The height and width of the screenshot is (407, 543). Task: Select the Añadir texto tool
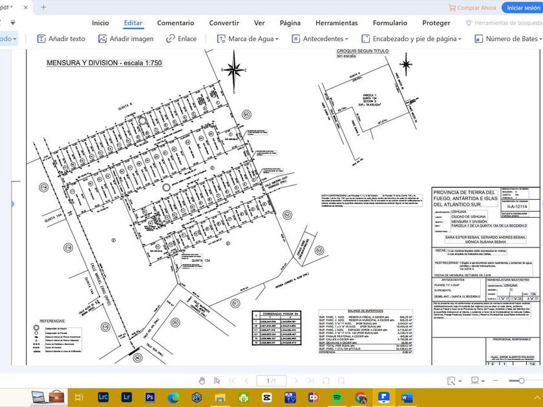[x=61, y=39]
